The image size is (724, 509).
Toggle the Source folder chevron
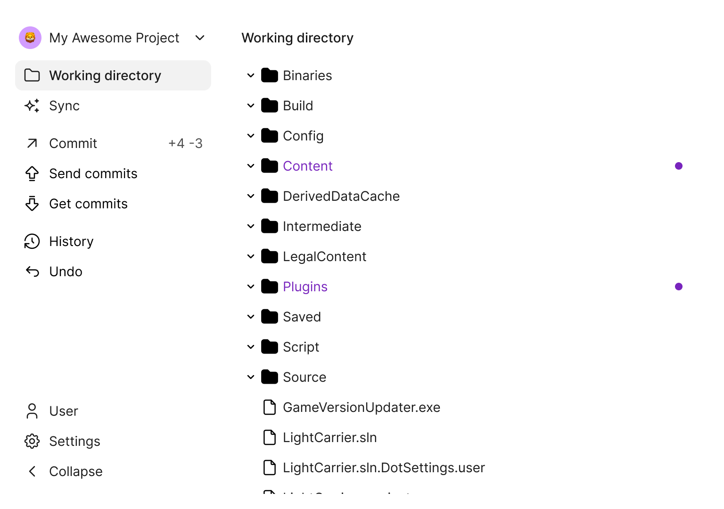(251, 377)
